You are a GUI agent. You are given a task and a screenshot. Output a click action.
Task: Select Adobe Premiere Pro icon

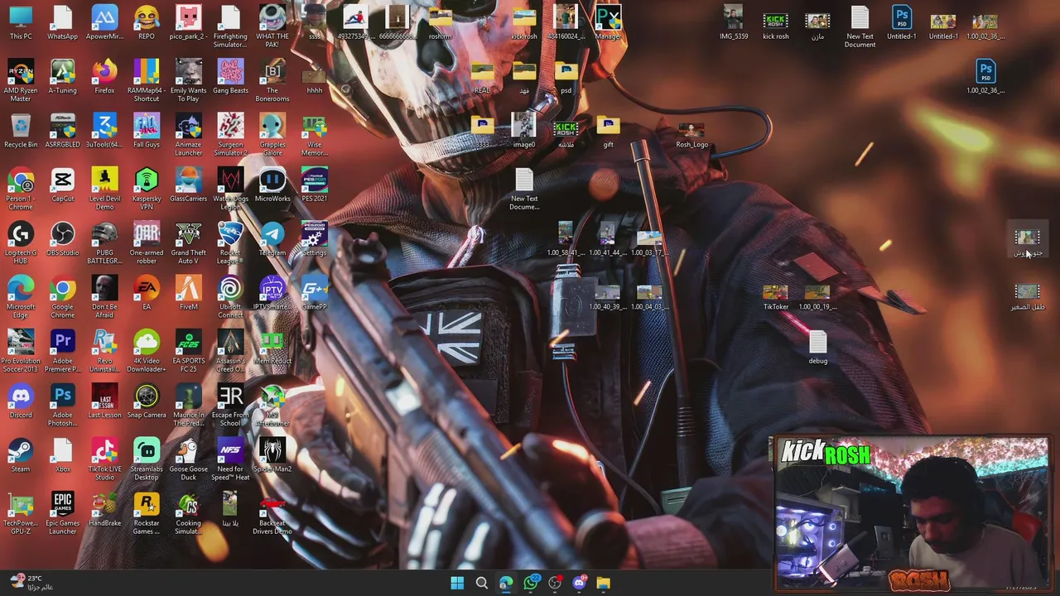pos(63,351)
